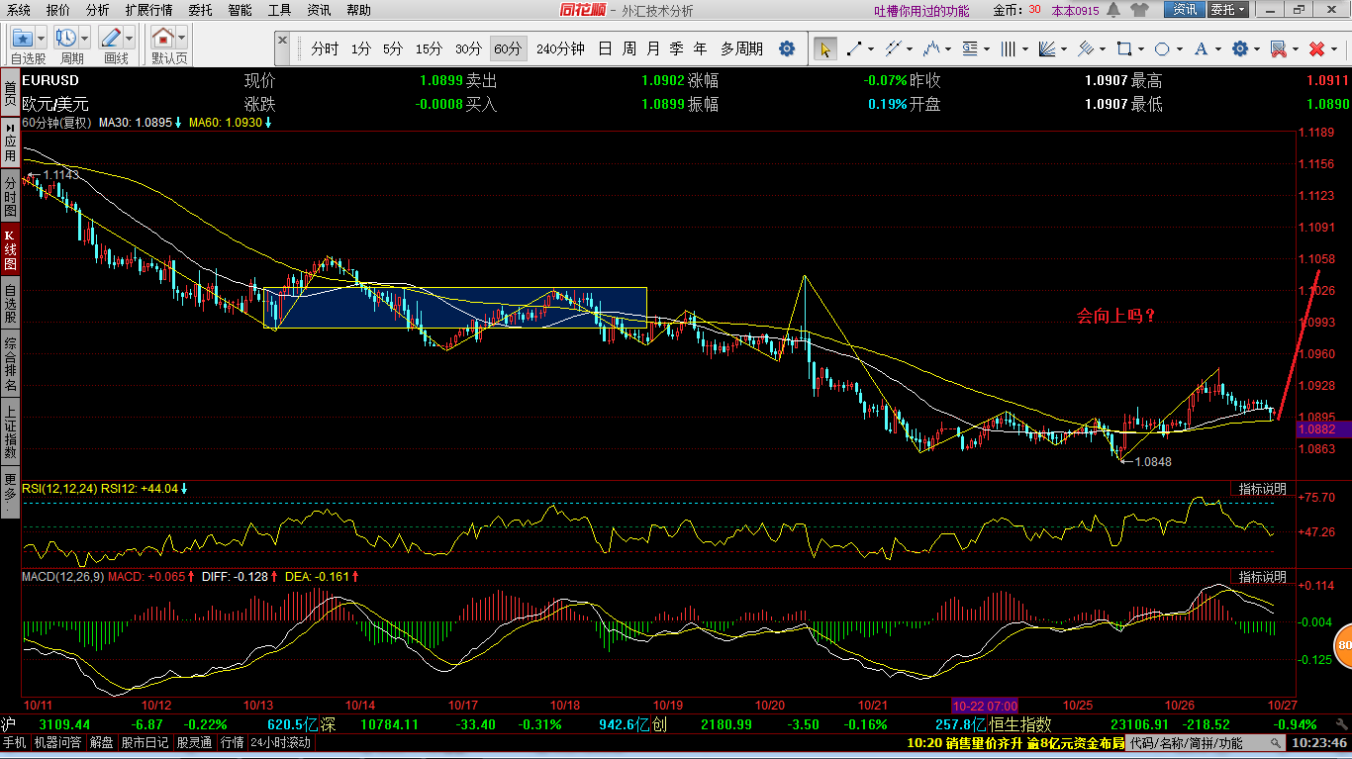Select the 综合排名 side tab
This screenshot has width=1352, height=759.
click(x=10, y=363)
